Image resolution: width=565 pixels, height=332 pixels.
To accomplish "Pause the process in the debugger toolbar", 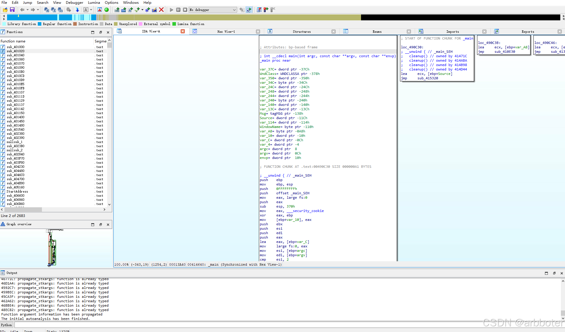I will 178,10.
